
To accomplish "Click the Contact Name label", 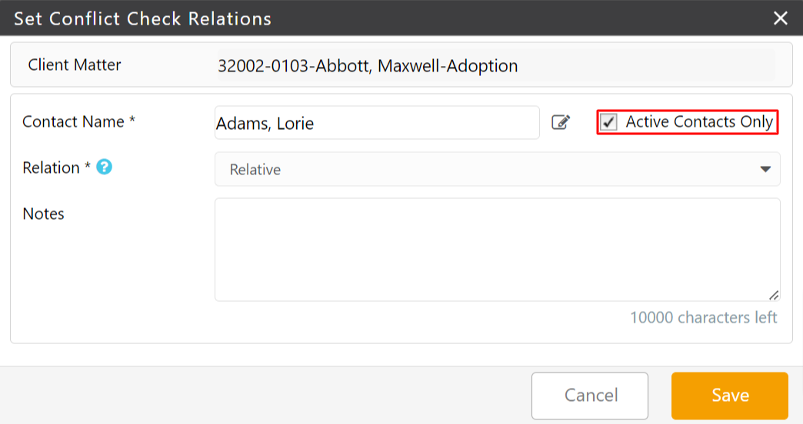I will pos(78,121).
